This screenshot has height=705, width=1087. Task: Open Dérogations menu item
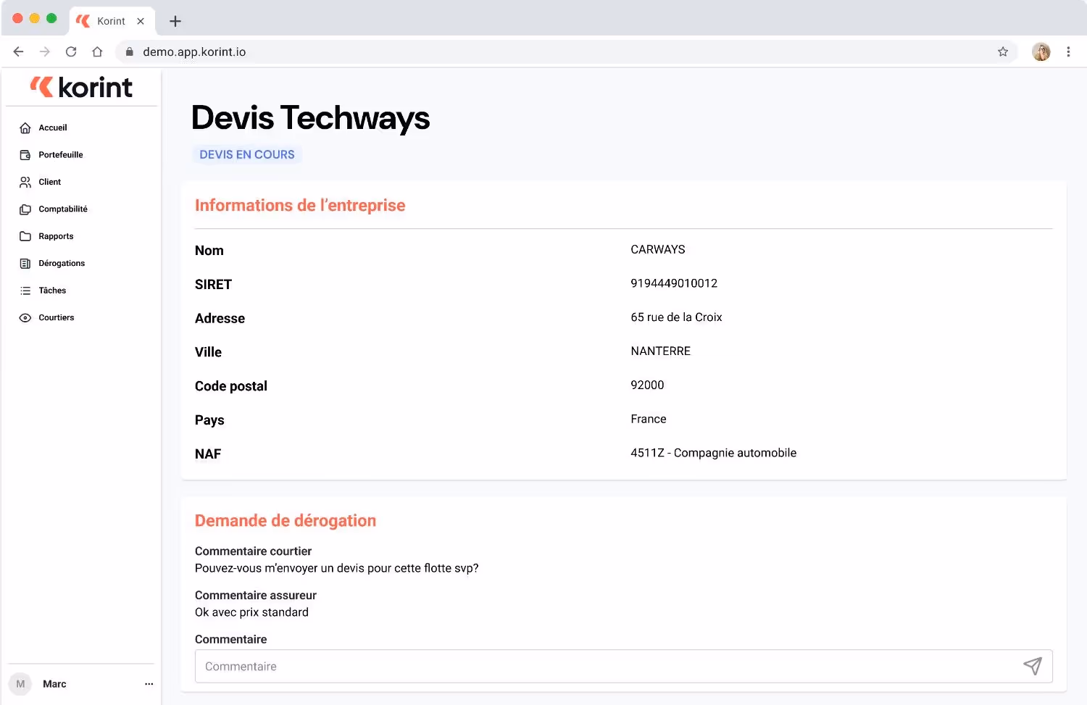[62, 264]
